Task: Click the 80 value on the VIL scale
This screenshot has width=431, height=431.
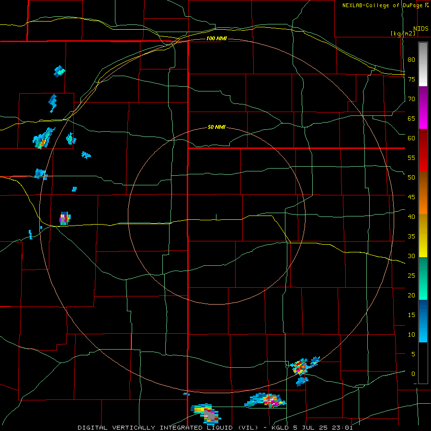Action: [x=411, y=60]
